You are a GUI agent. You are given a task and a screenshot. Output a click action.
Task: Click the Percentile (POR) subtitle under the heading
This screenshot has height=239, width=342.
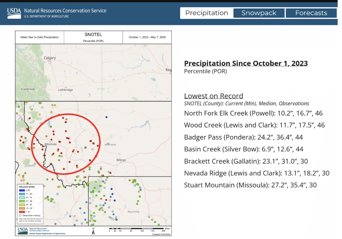click(205, 71)
